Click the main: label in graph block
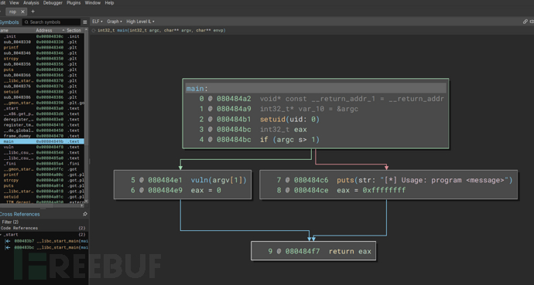Image resolution: width=534 pixels, height=285 pixels. click(197, 89)
